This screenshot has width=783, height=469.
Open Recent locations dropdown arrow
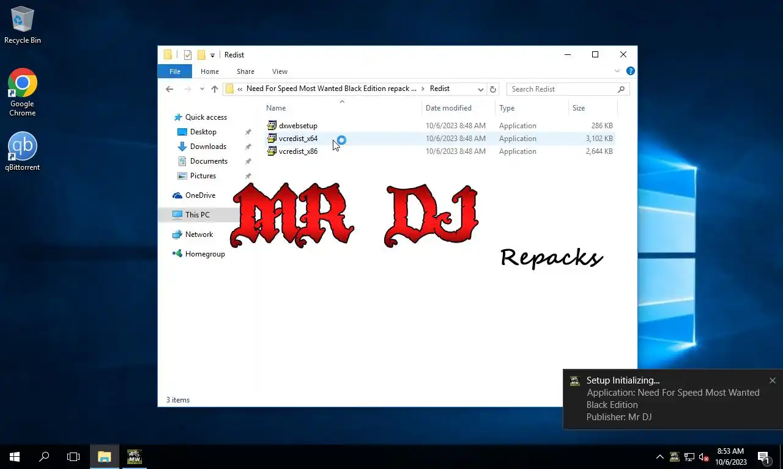pyautogui.click(x=202, y=89)
